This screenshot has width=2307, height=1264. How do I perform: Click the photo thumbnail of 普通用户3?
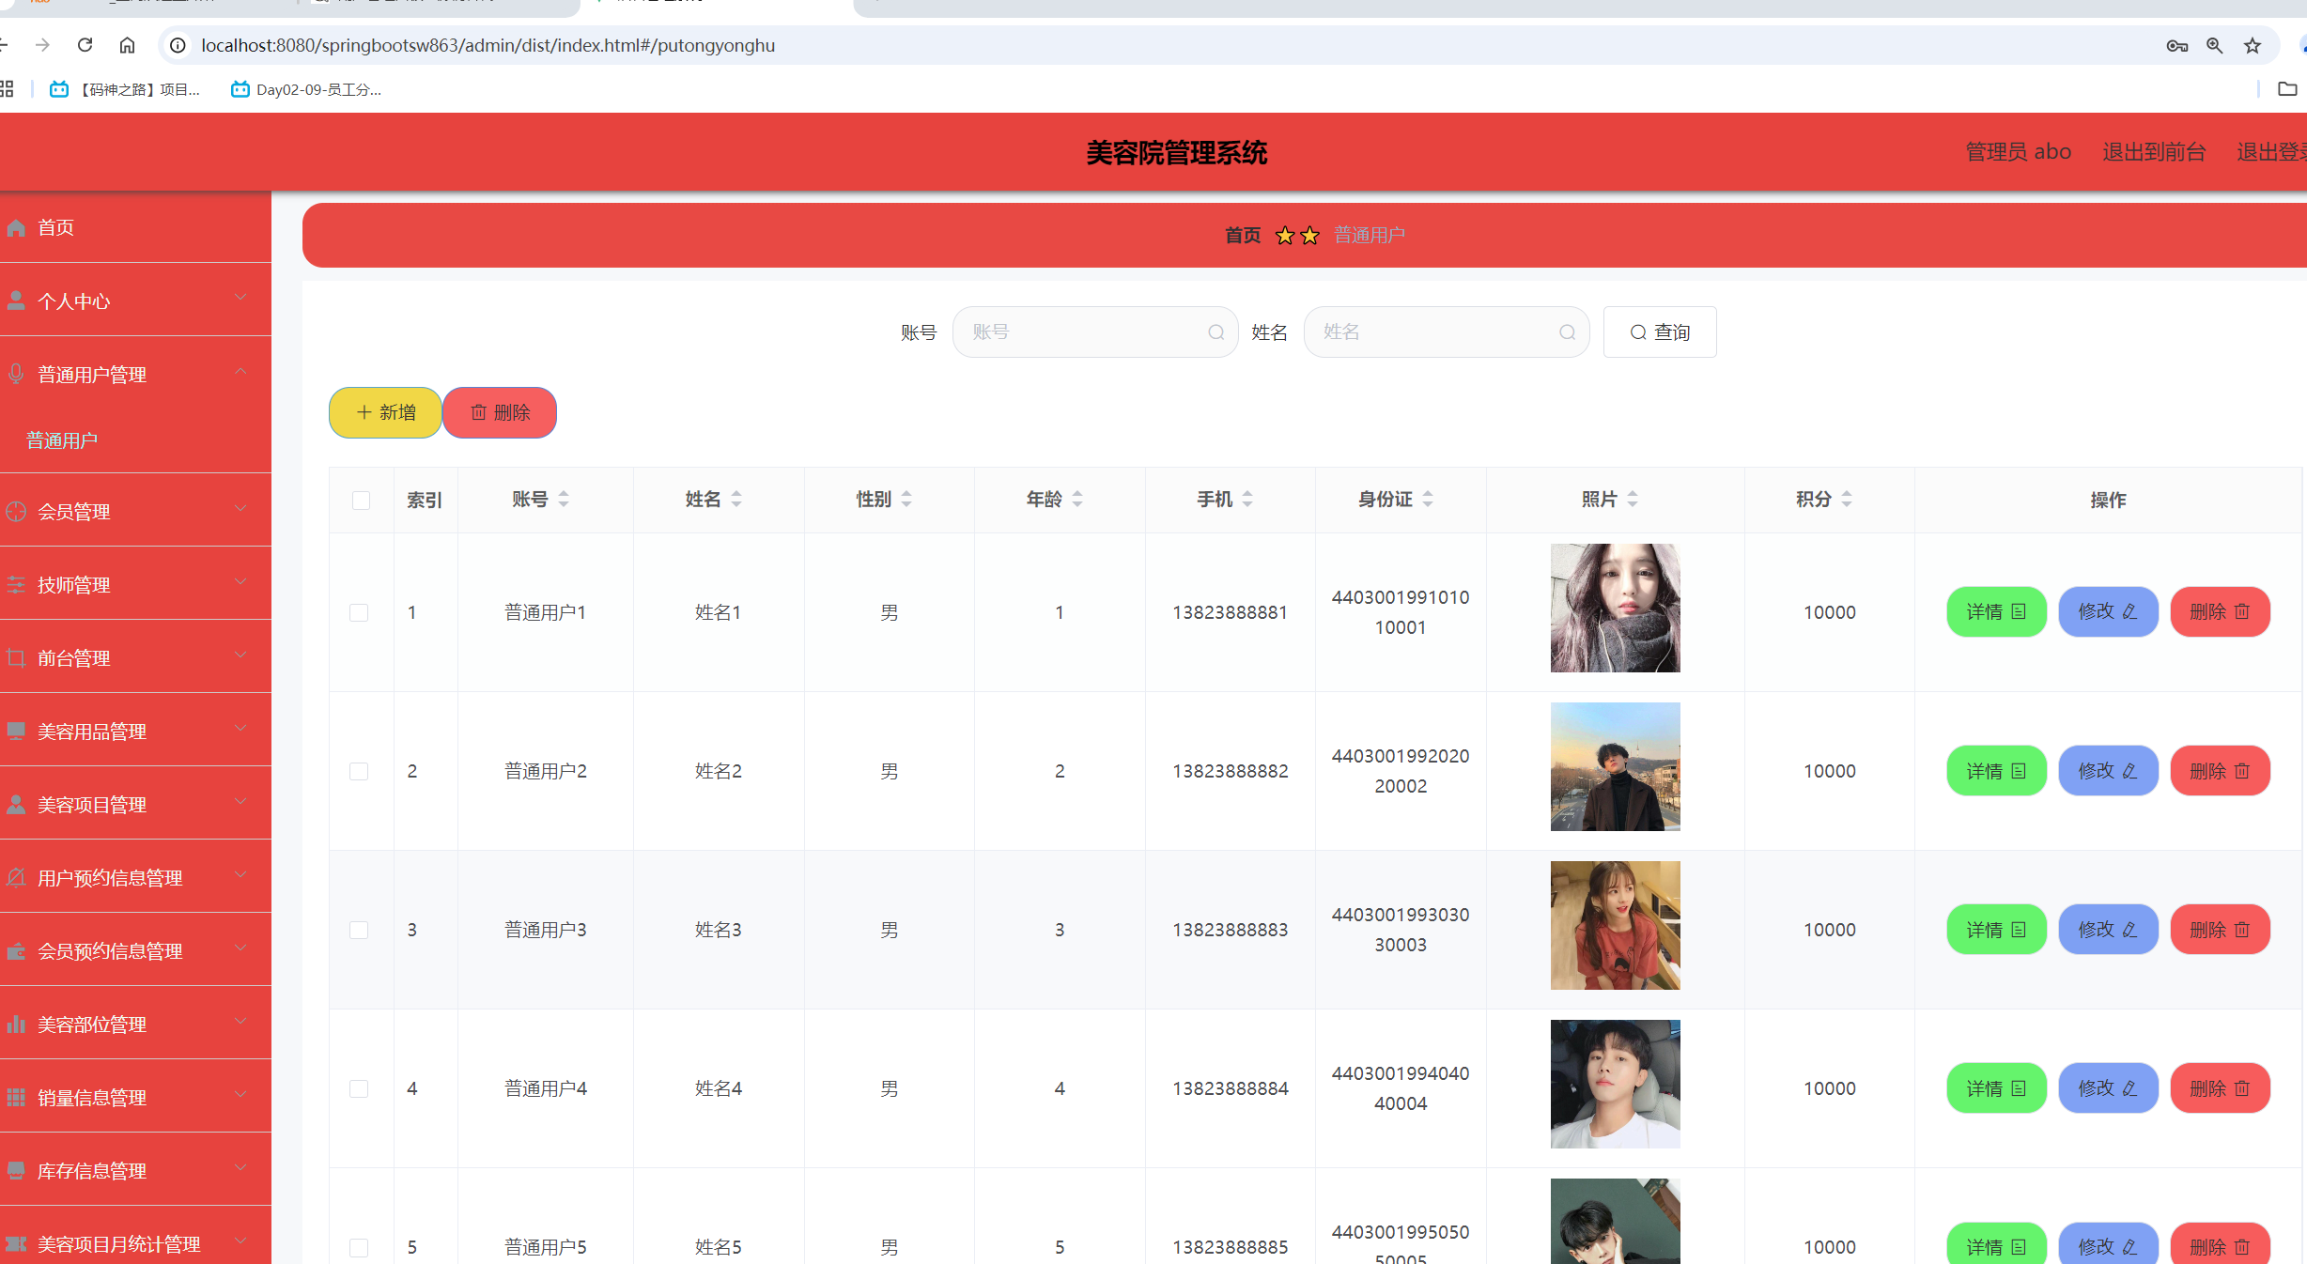point(1615,925)
